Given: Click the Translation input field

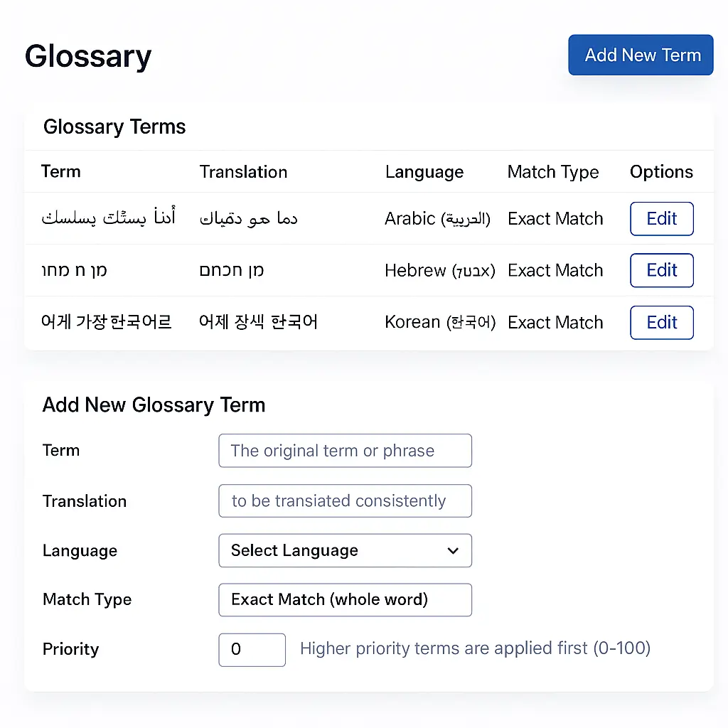Looking at the screenshot, I should click(x=345, y=500).
